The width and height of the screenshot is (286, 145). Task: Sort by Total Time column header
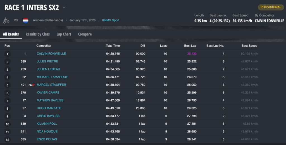point(113,46)
